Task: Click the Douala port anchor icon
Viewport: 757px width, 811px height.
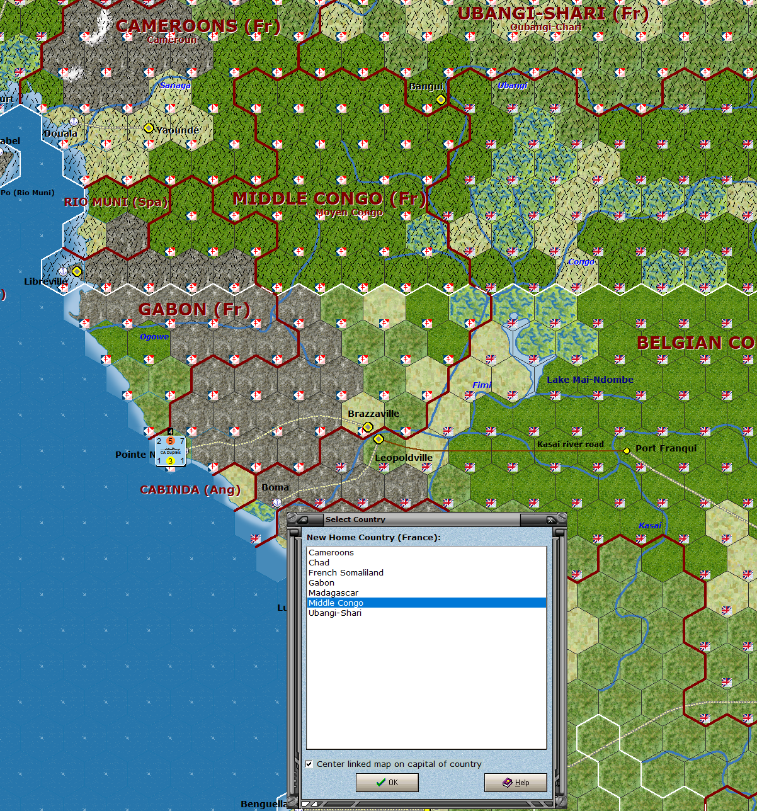Action: [x=74, y=121]
